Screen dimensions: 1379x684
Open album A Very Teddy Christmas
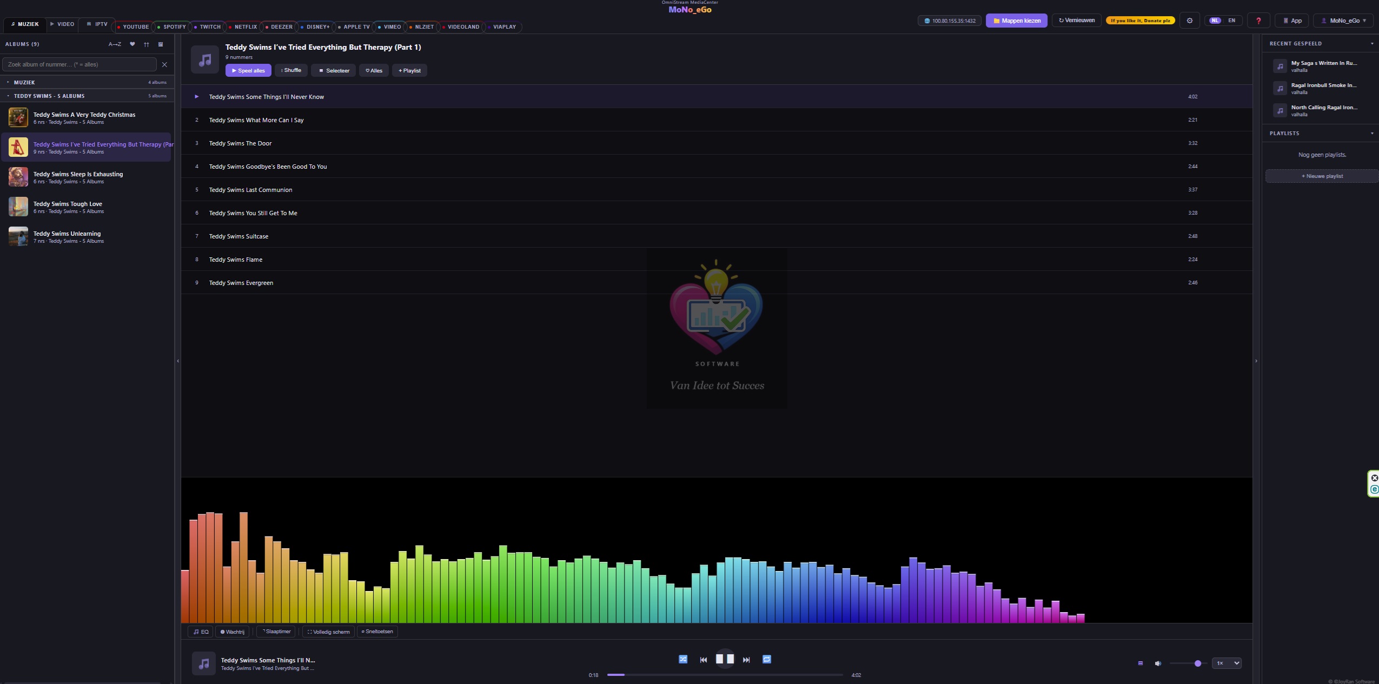(x=86, y=117)
